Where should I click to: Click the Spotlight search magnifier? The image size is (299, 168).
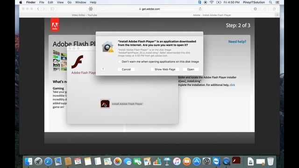[271, 2]
